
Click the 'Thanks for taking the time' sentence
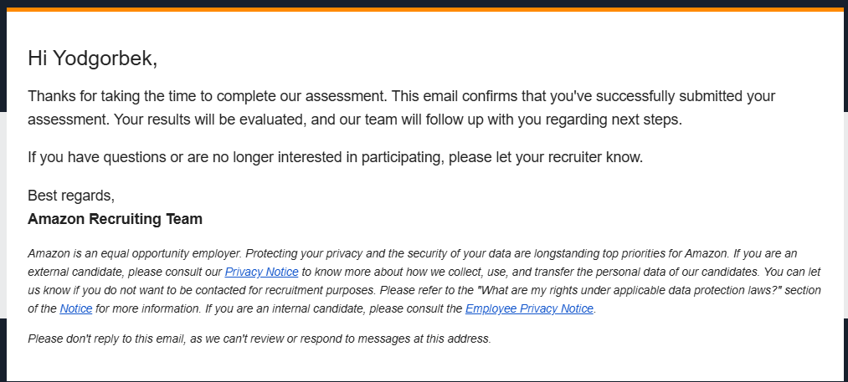pyautogui.click(x=208, y=97)
